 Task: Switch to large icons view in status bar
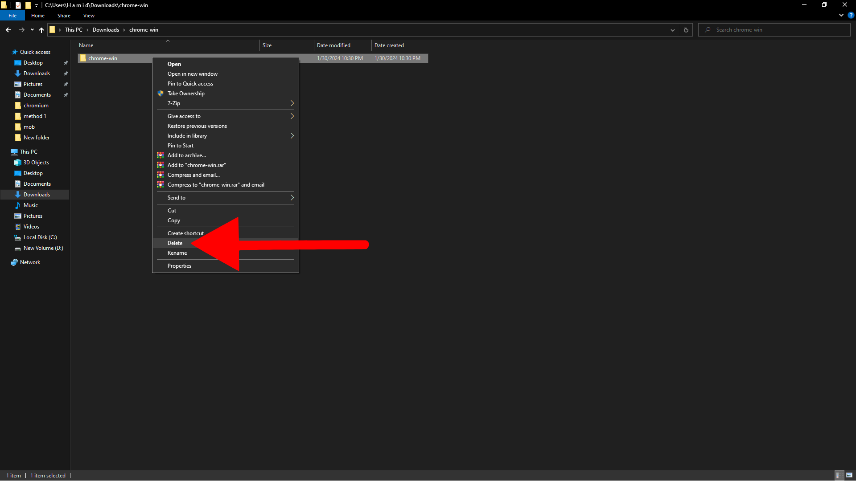(849, 475)
